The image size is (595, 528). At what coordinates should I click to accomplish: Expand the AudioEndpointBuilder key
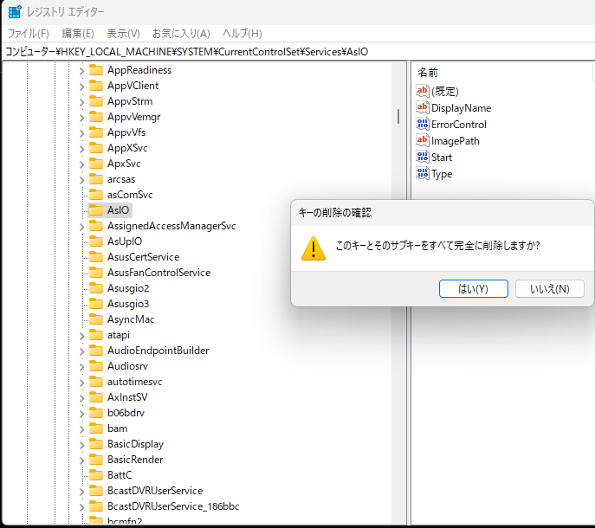pos(81,351)
